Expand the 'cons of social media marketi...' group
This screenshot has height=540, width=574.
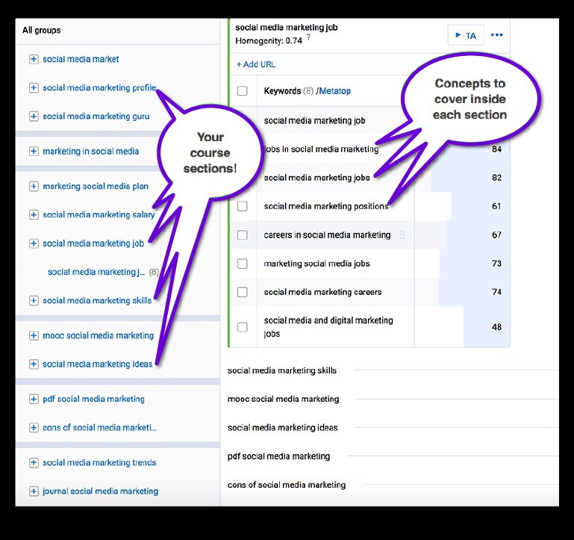(34, 427)
